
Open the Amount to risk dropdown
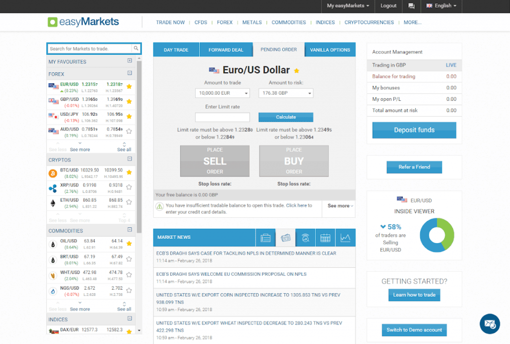click(286, 93)
